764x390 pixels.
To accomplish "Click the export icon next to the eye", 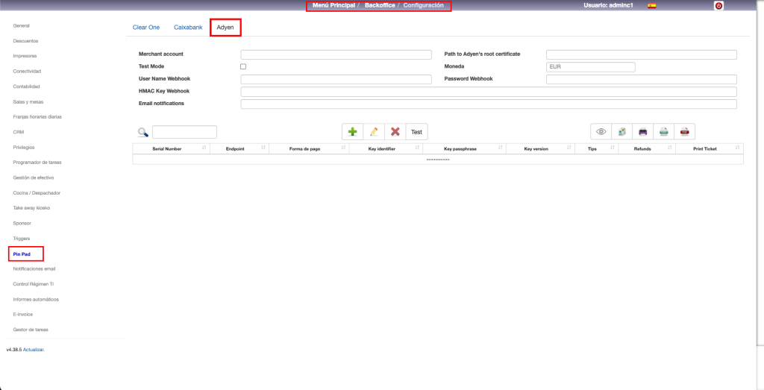I will 621,132.
